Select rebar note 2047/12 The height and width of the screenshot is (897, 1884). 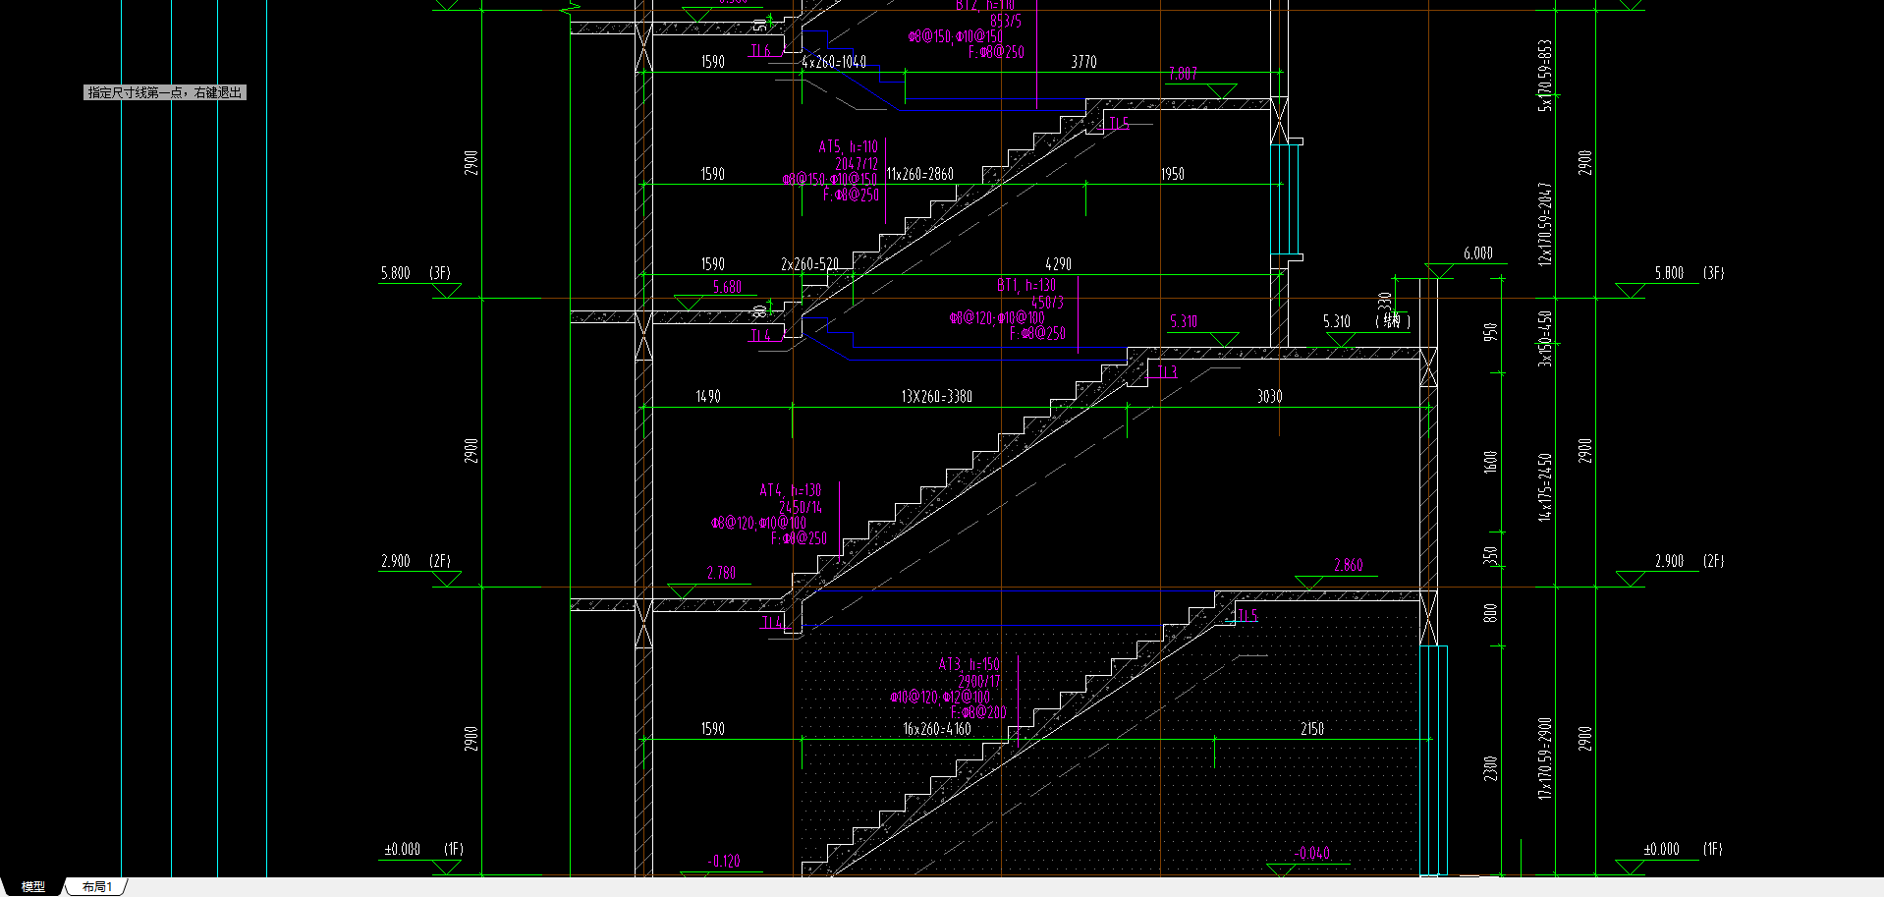point(857,164)
